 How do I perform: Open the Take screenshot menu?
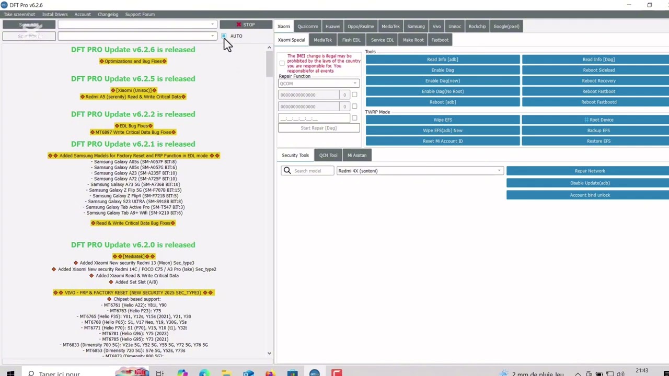pyautogui.click(x=19, y=14)
